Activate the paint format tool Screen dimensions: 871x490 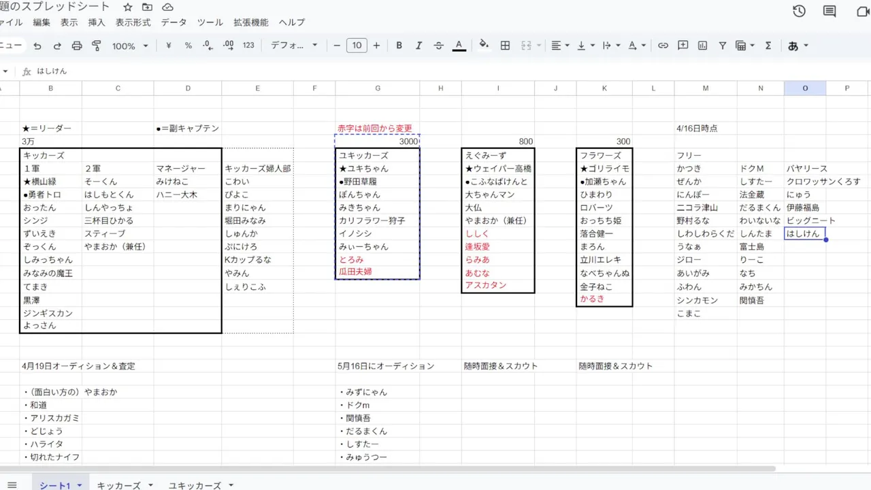click(97, 46)
